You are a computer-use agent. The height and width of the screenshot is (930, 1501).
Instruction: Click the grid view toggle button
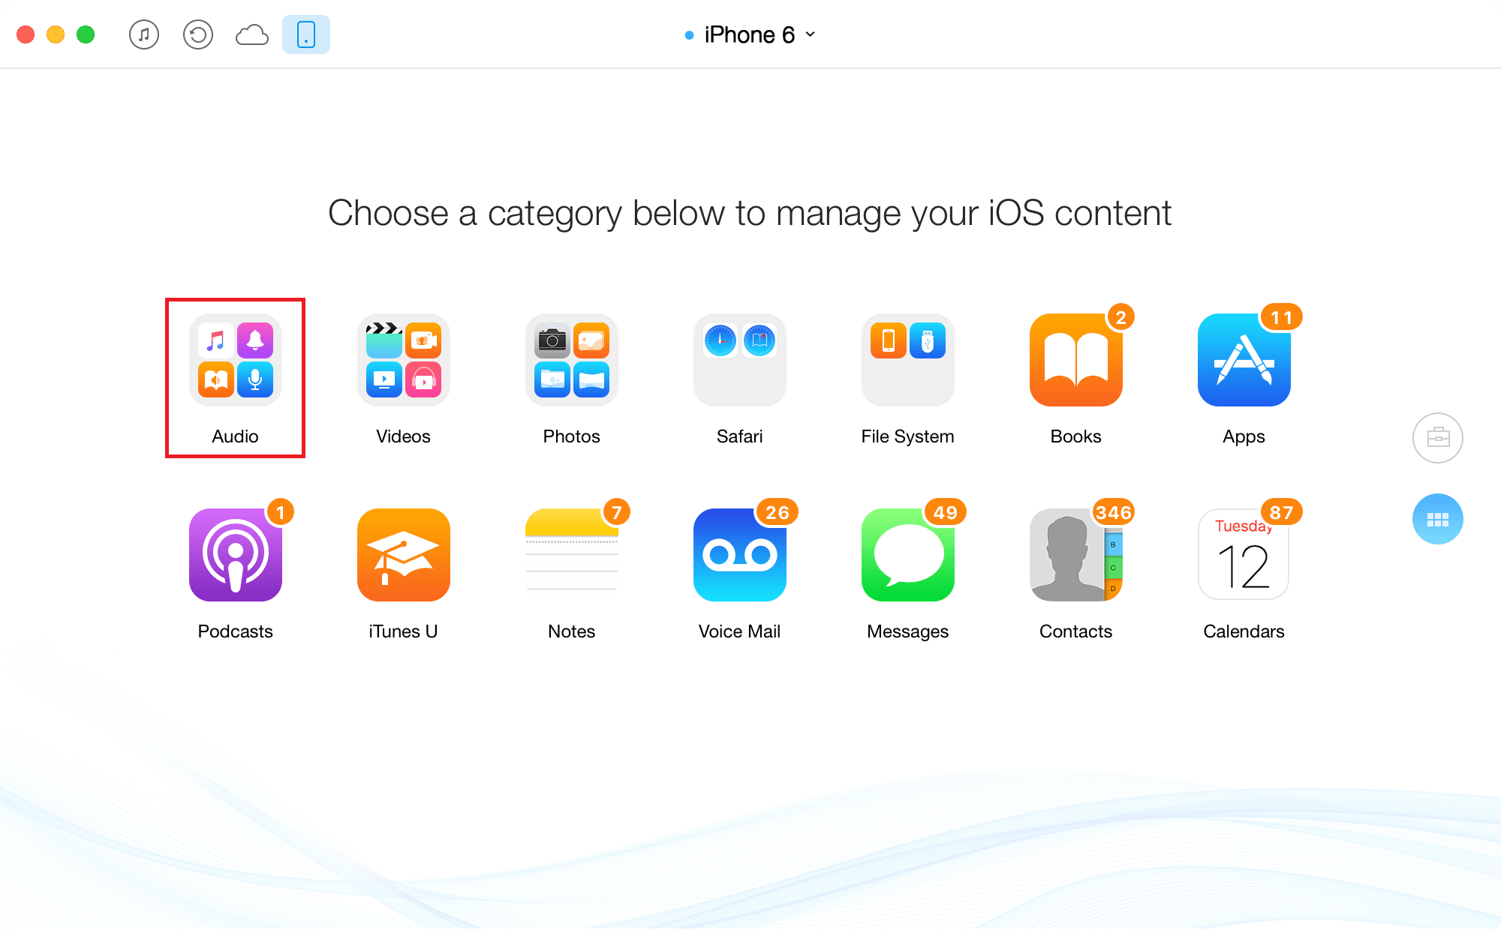(1436, 518)
